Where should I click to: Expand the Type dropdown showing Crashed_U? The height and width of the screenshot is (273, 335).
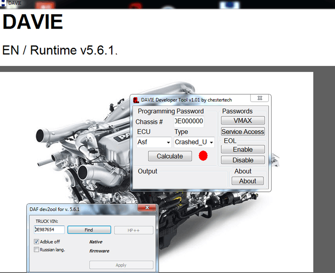(194, 142)
